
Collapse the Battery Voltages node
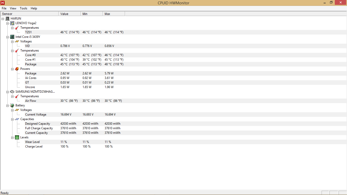[12, 110]
